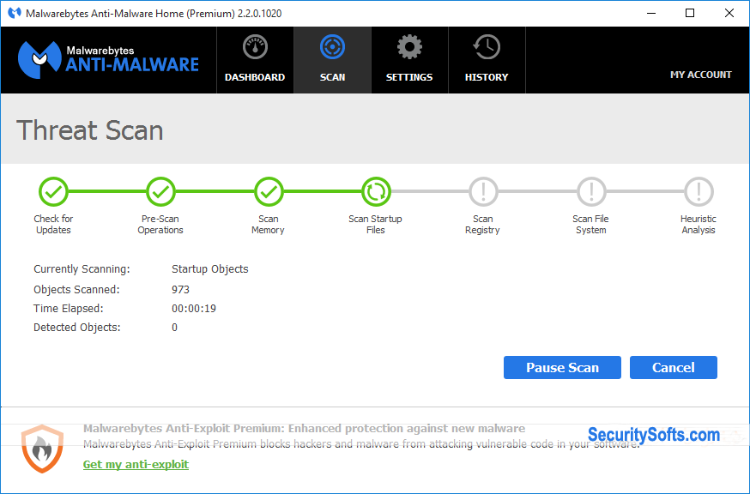Open the Settings gear icon
750x494 pixels.
coord(409,47)
